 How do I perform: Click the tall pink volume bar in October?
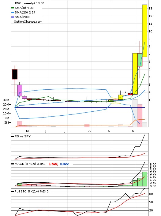(140, 116)
